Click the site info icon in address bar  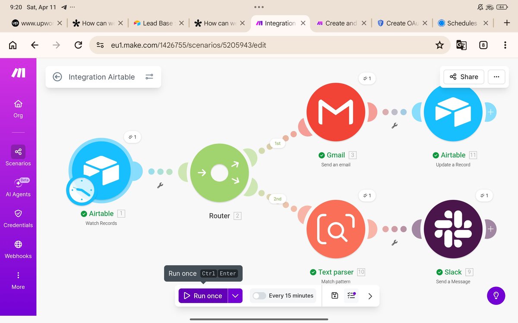coord(100,45)
